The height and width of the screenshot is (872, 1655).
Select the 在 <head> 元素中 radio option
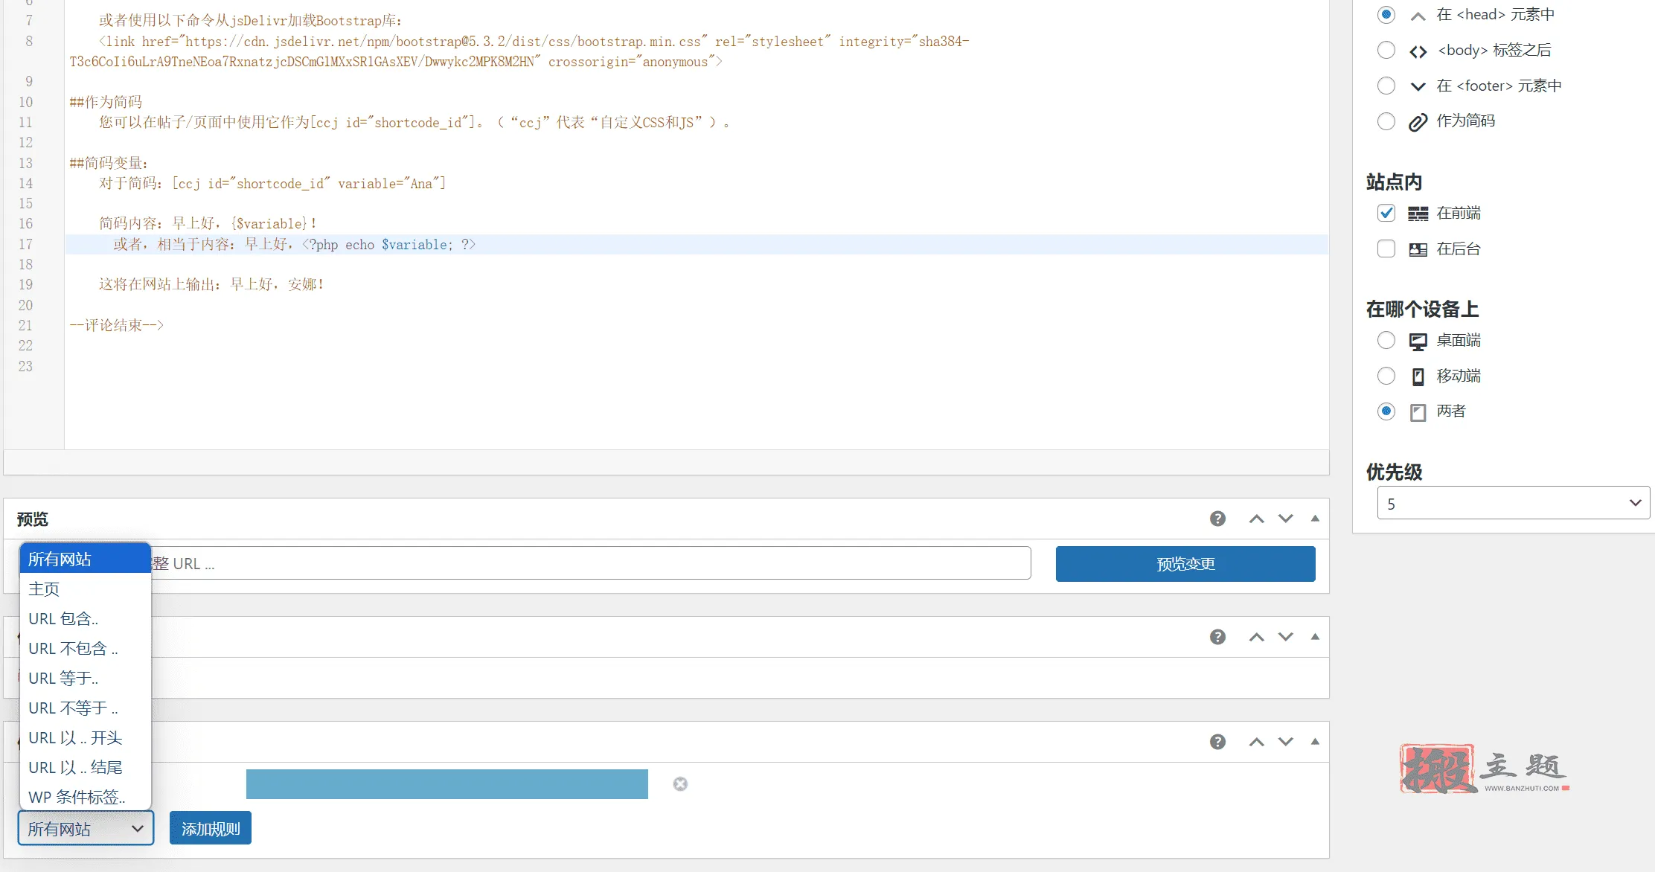[x=1386, y=14]
